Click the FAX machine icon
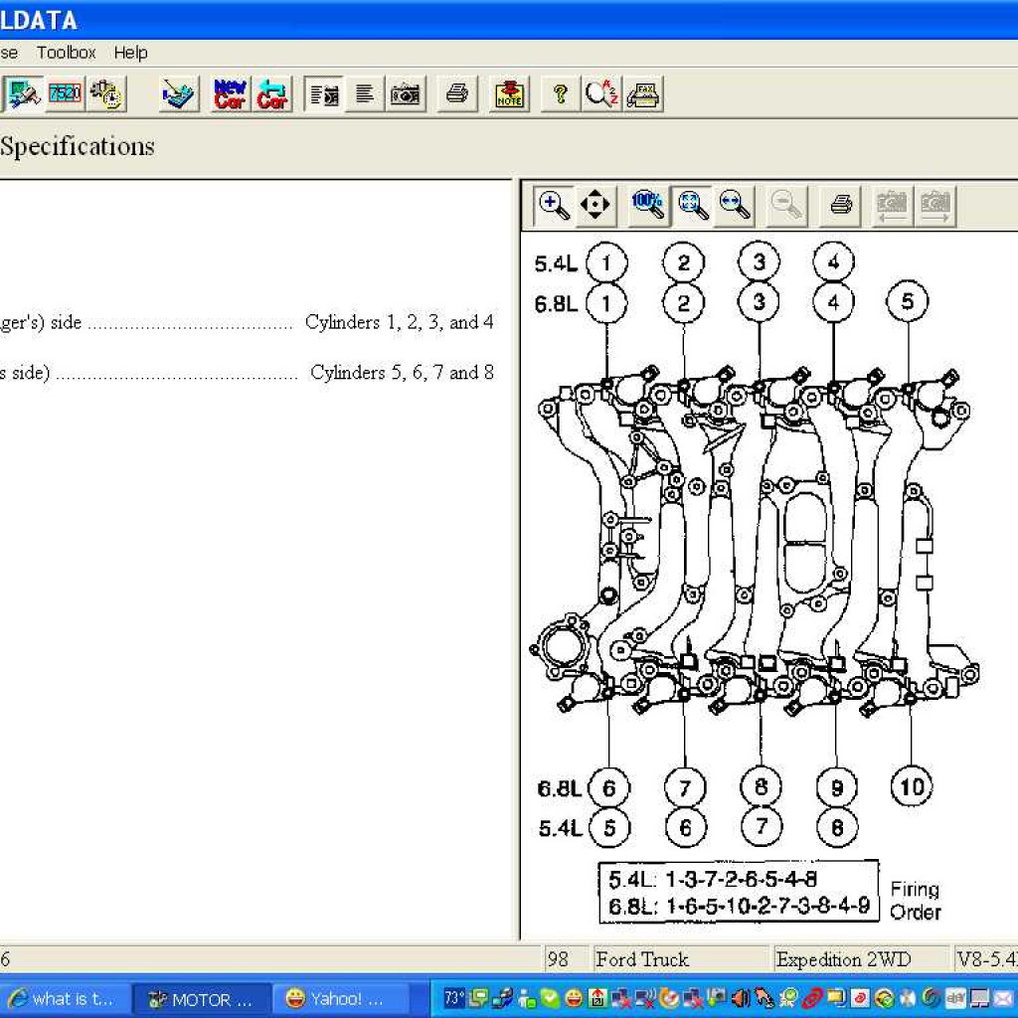The image size is (1018, 1018). click(643, 94)
